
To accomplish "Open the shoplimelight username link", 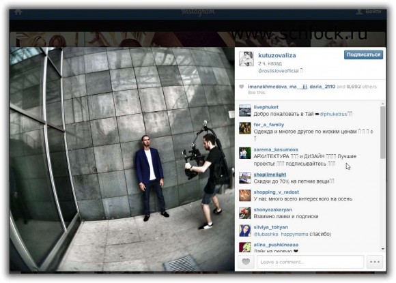I will click(270, 175).
